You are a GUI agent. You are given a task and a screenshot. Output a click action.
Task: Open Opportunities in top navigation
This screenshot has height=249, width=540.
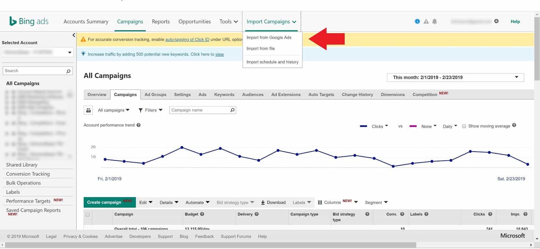pos(194,21)
